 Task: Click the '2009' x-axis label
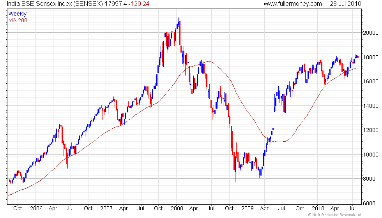pos(247,209)
